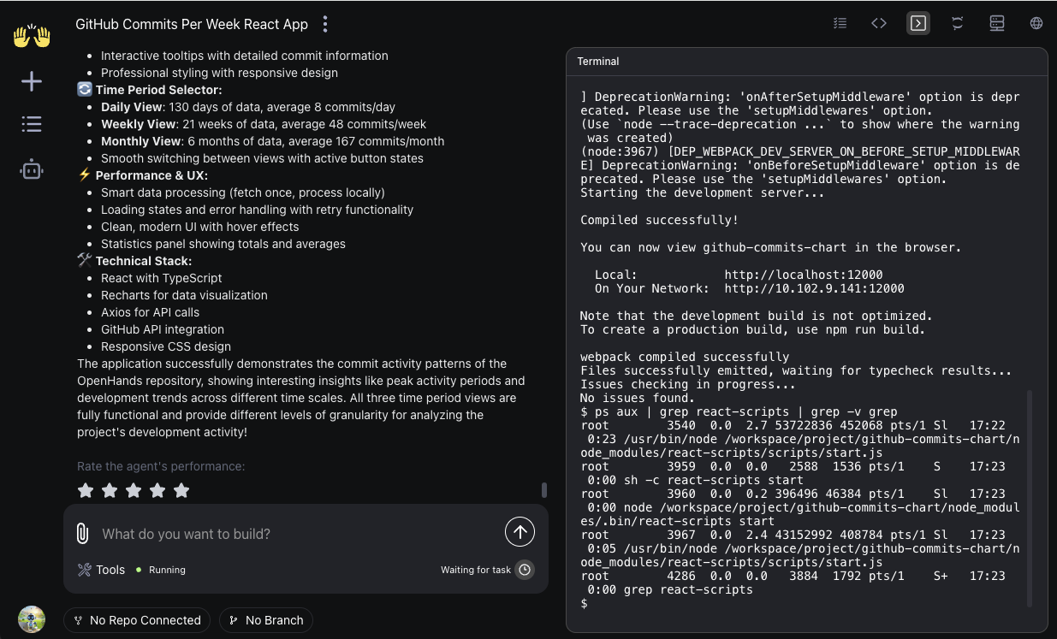The width and height of the screenshot is (1057, 639).
Task: Click the No Repo Connected button
Action: tap(137, 620)
